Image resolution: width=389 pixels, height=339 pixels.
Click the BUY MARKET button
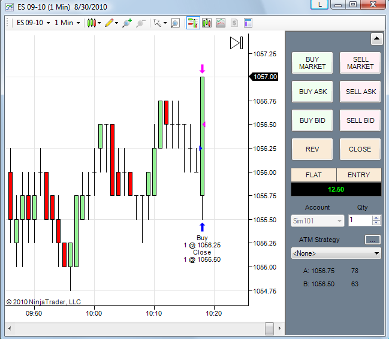(x=312, y=63)
